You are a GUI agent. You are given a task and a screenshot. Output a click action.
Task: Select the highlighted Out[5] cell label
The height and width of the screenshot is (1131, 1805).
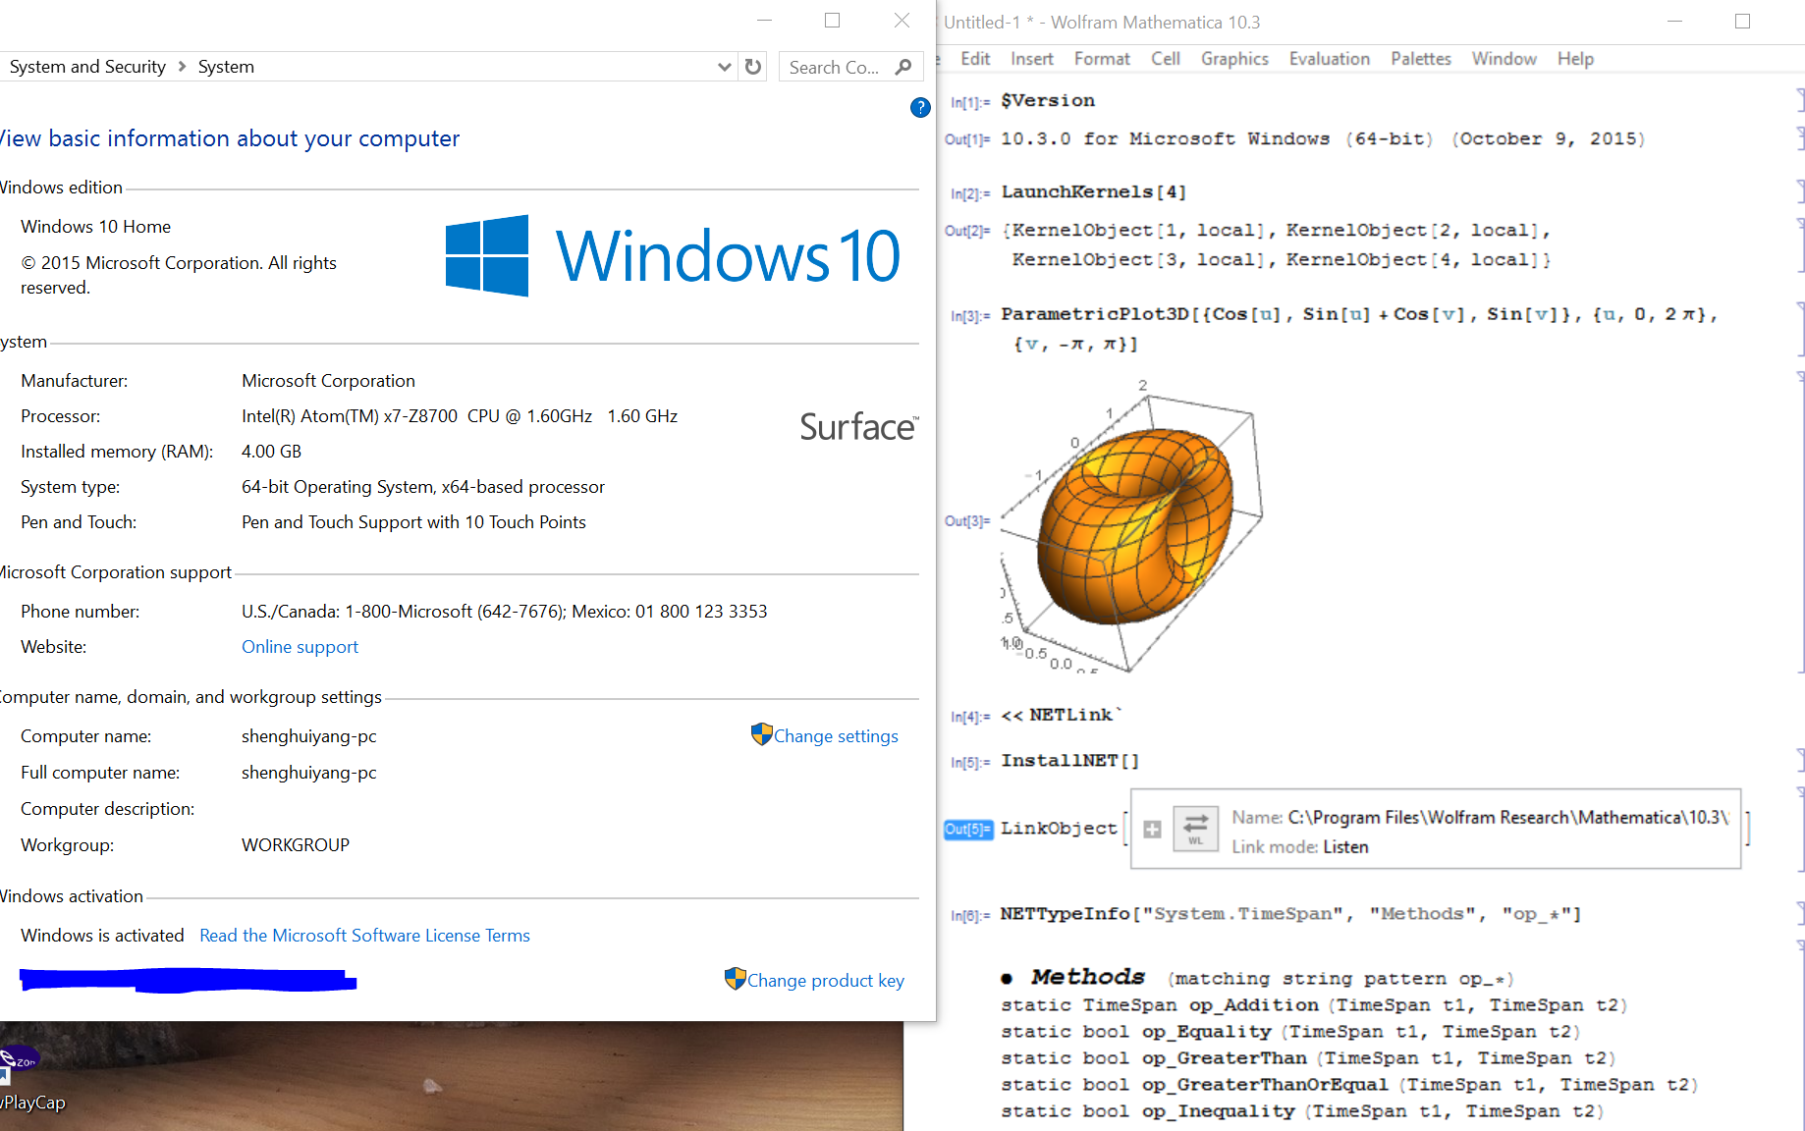tap(968, 830)
